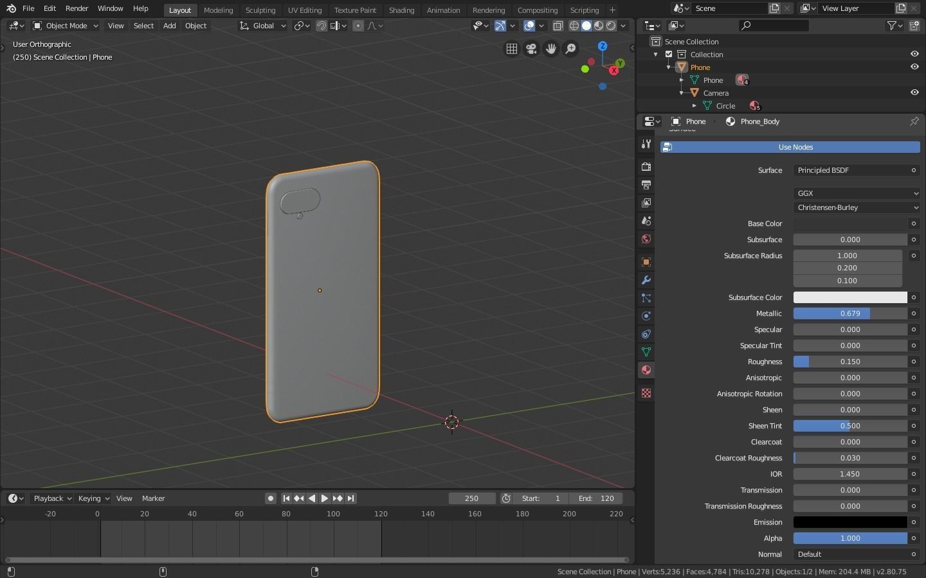Image resolution: width=926 pixels, height=578 pixels.
Task: Open the Output properties tab
Action: [x=646, y=185]
